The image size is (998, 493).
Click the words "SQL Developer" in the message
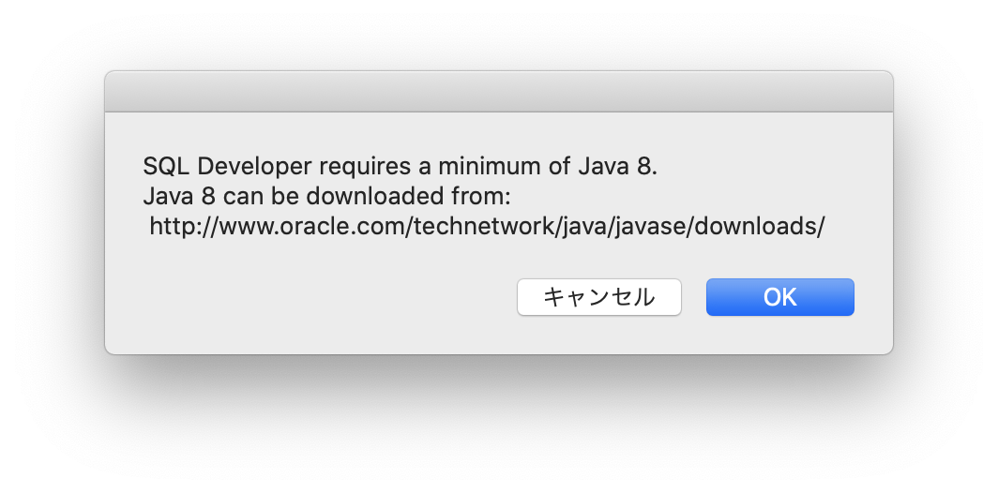pos(227,167)
